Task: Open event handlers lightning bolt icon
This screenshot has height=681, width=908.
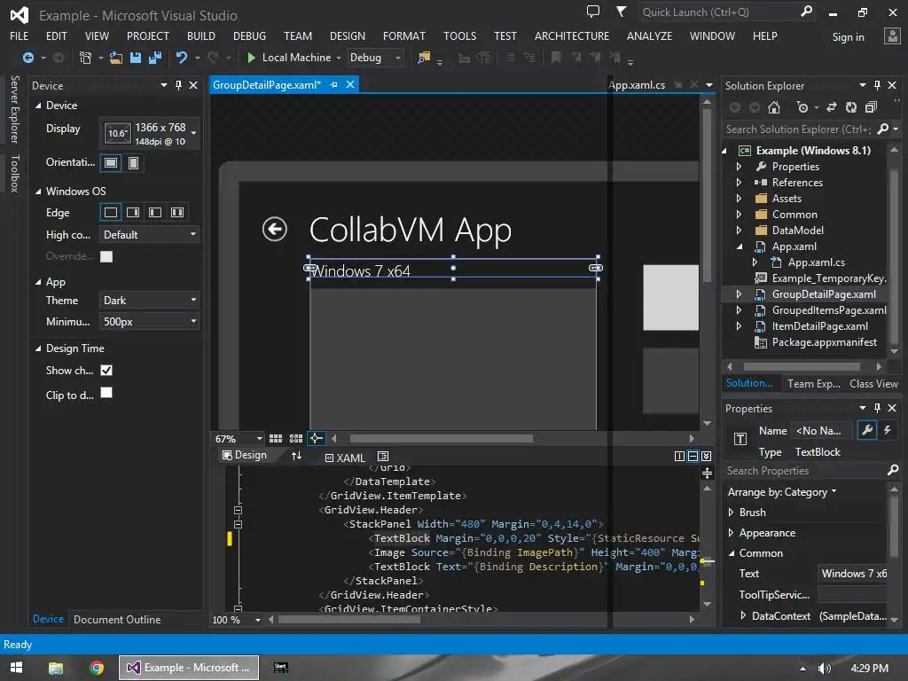Action: click(887, 430)
